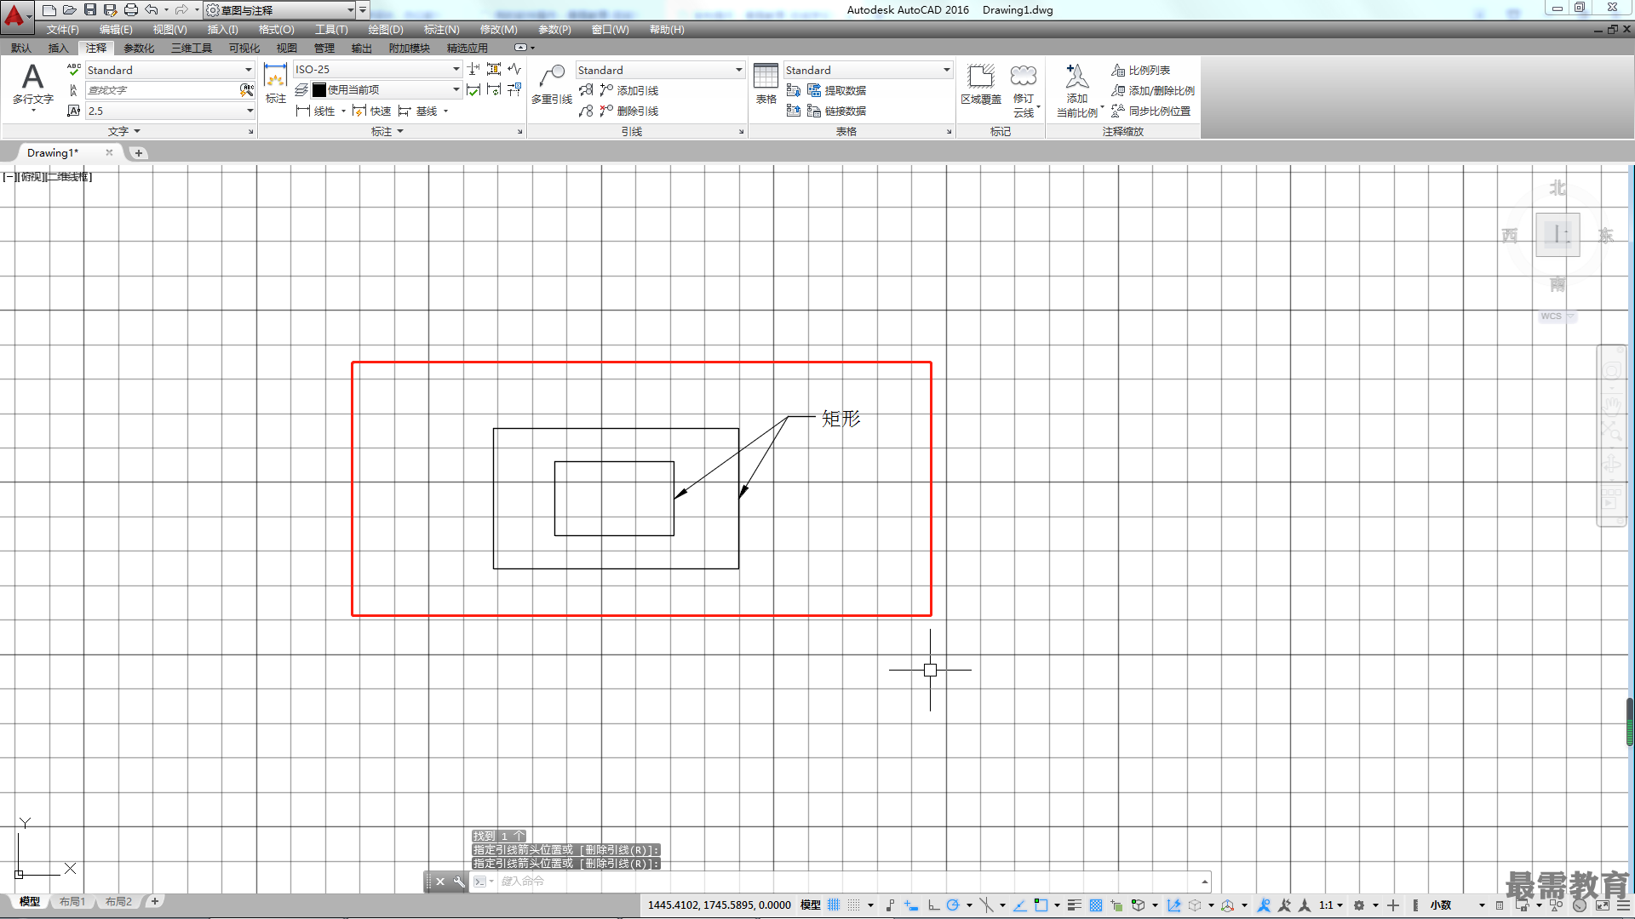Open the workspace 草图与注释 dropdown
Image resolution: width=1635 pixels, height=919 pixels.
[x=280, y=10]
